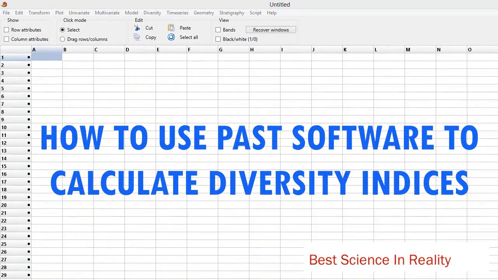This screenshot has width=498, height=280.
Task: Click the Select all icon
Action: tap(171, 37)
